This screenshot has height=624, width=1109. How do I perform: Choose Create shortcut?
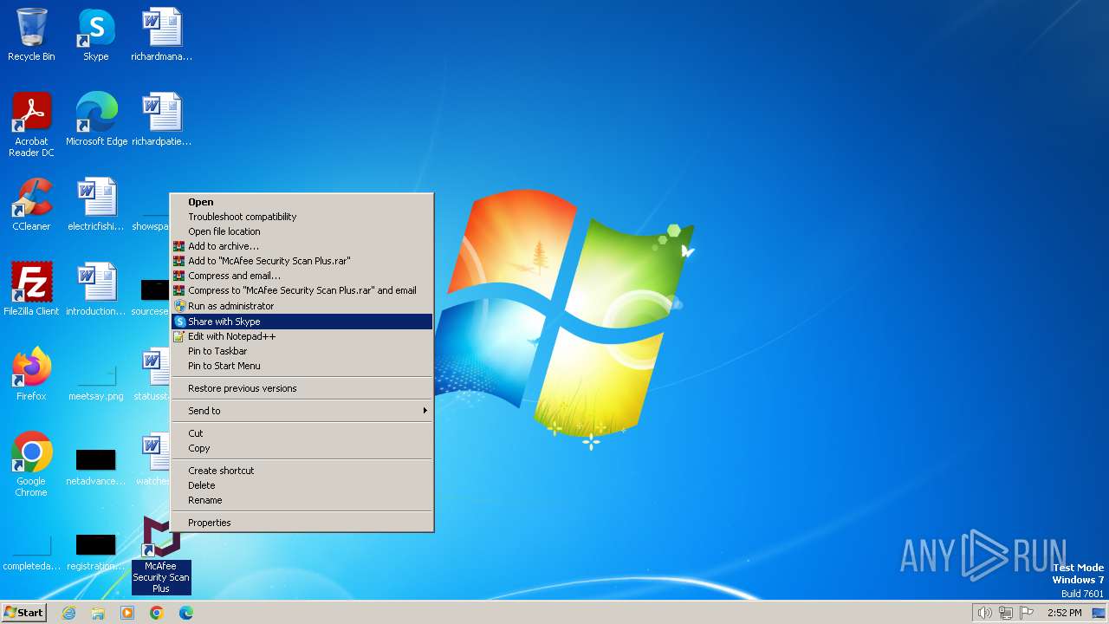302,471
